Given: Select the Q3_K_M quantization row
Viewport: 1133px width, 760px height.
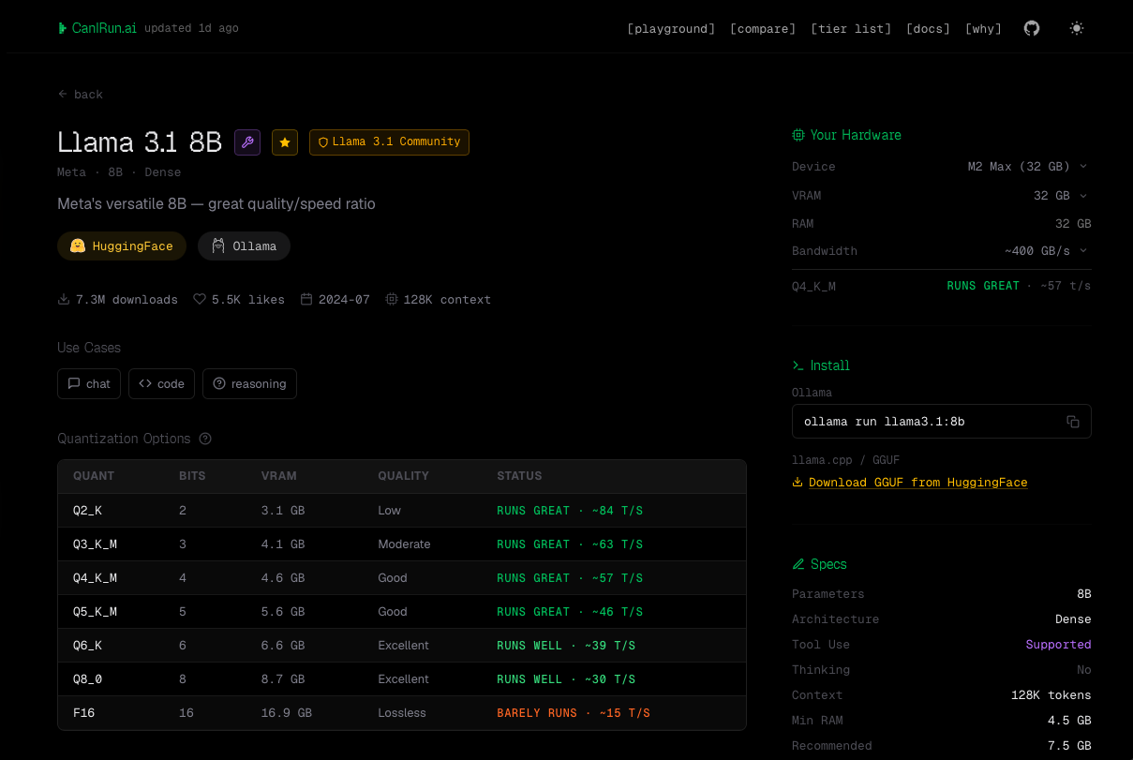Looking at the screenshot, I should (402, 544).
